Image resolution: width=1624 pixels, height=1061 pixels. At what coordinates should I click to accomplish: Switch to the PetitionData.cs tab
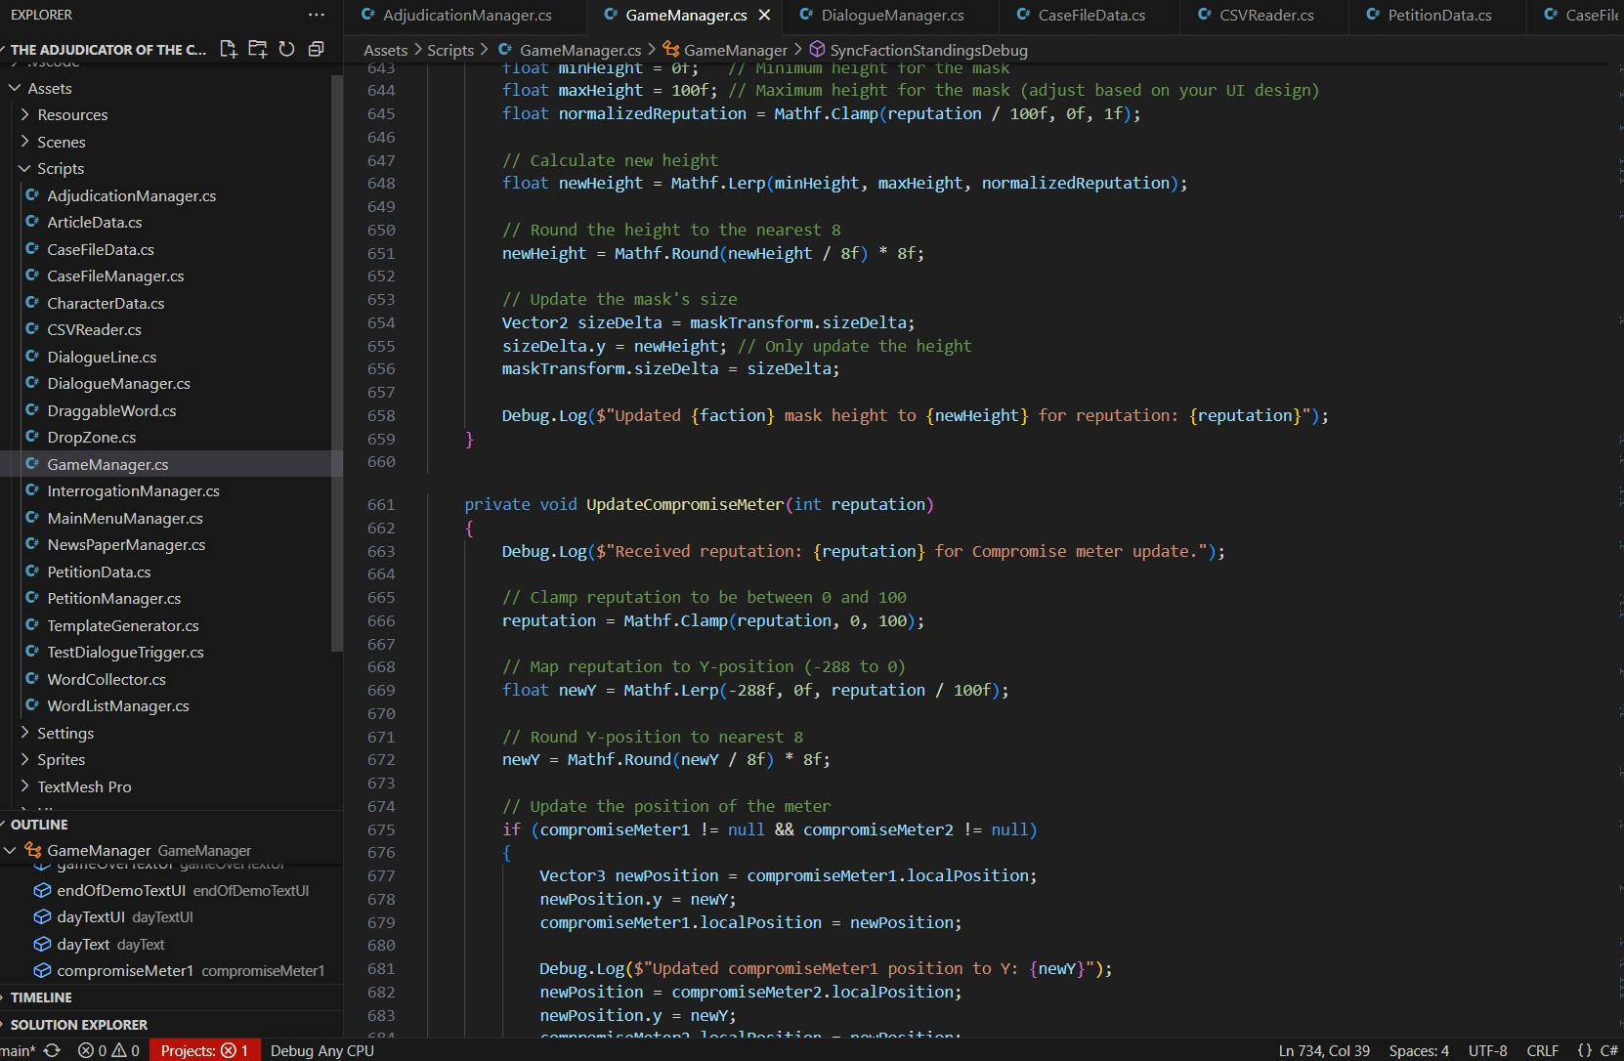coord(1438,15)
